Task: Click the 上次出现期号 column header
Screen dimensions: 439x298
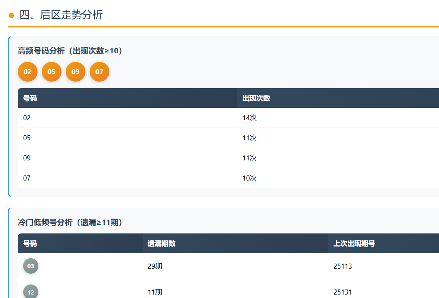Action: pyautogui.click(x=354, y=244)
